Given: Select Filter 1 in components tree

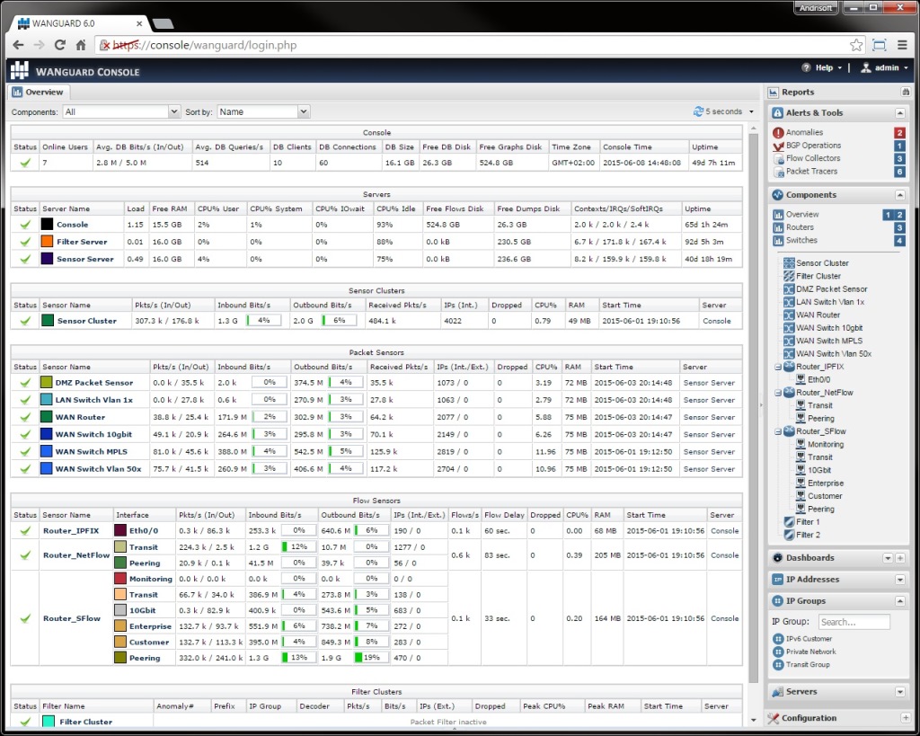Looking at the screenshot, I should 808,522.
